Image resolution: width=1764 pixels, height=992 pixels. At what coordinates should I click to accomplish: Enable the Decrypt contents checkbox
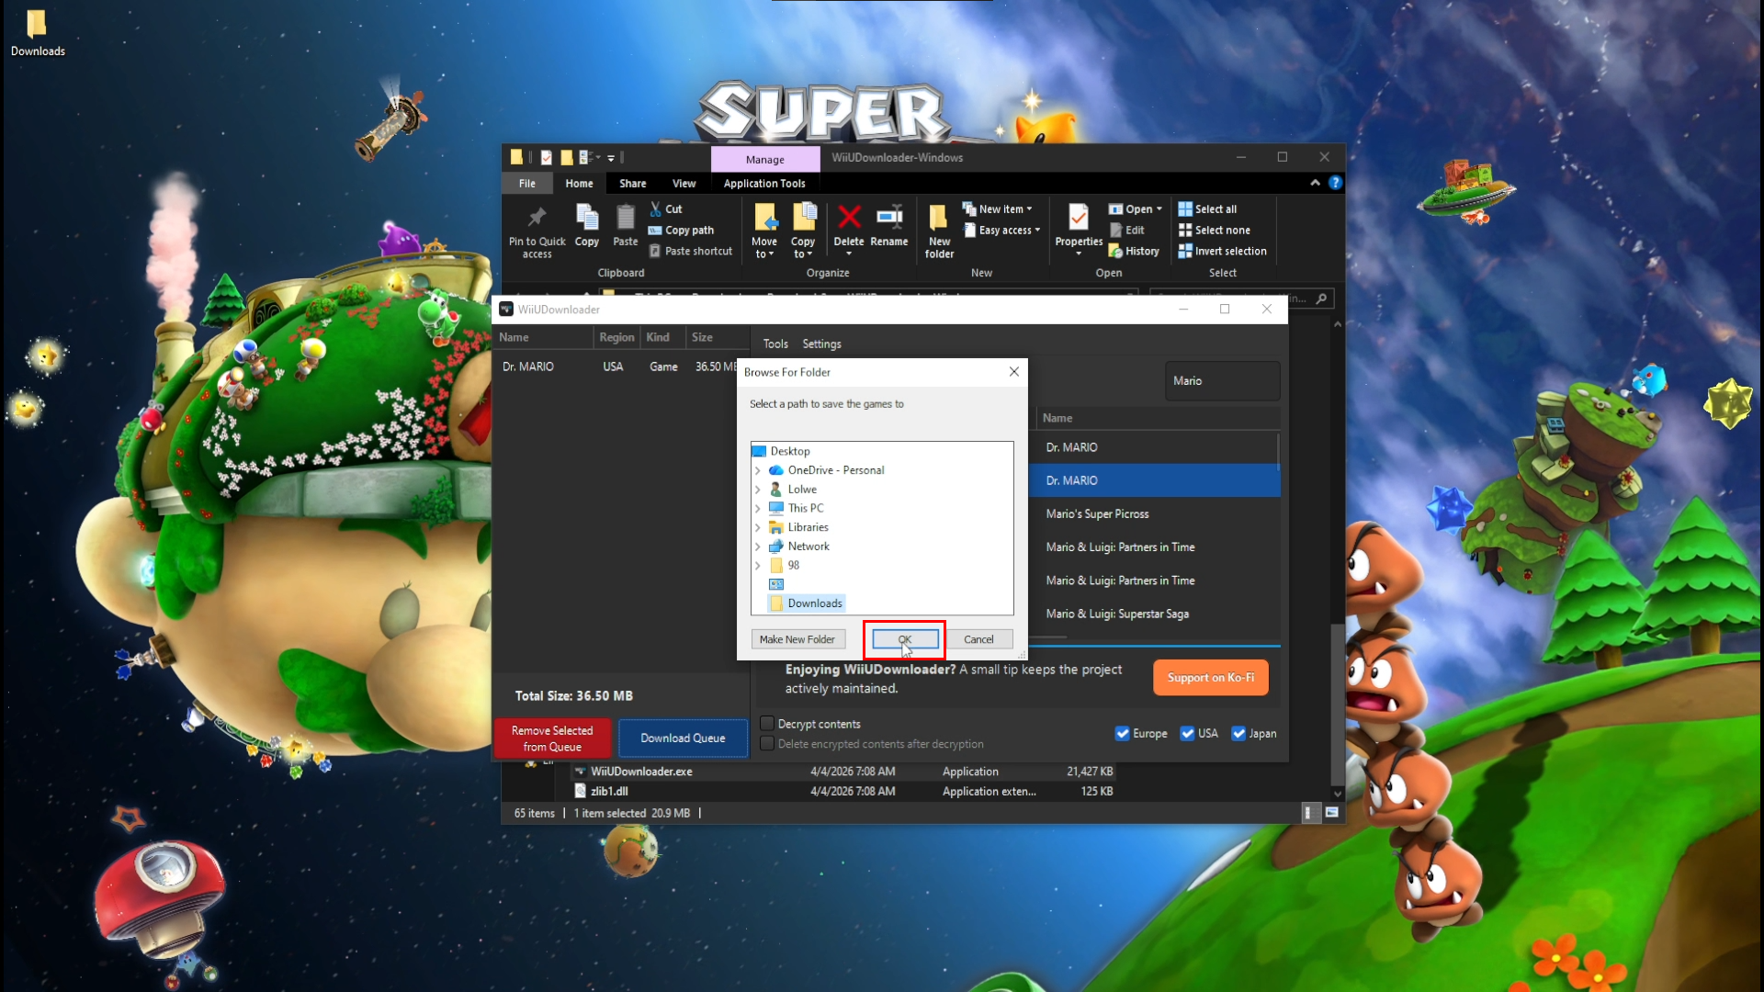[x=767, y=724]
